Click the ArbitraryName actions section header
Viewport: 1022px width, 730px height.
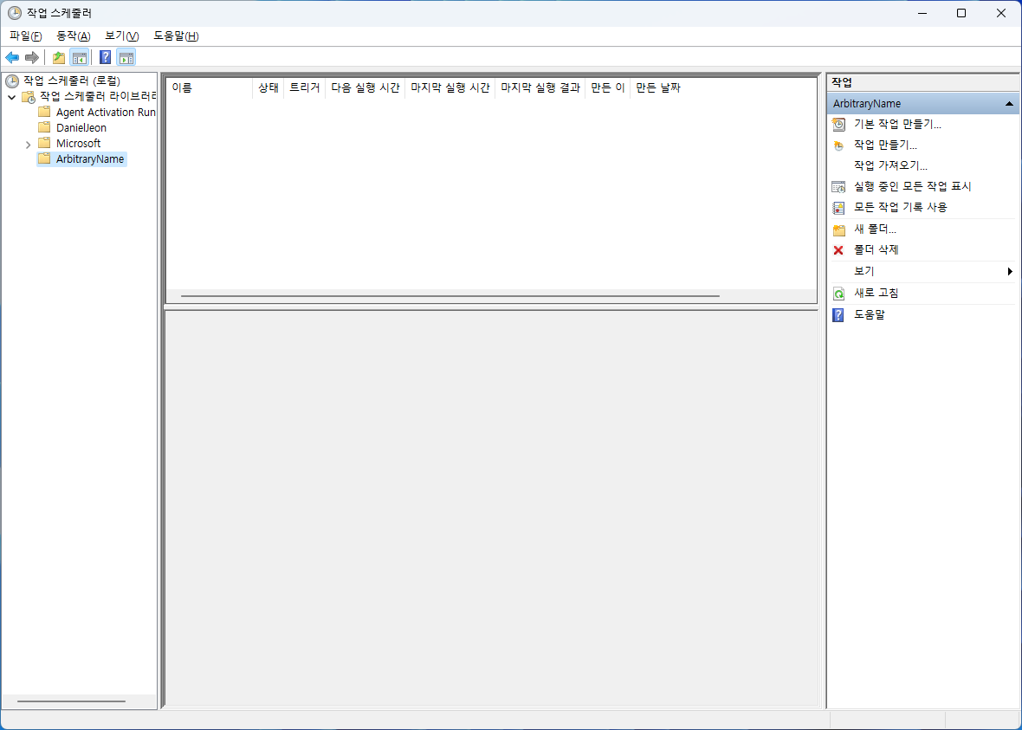(923, 104)
